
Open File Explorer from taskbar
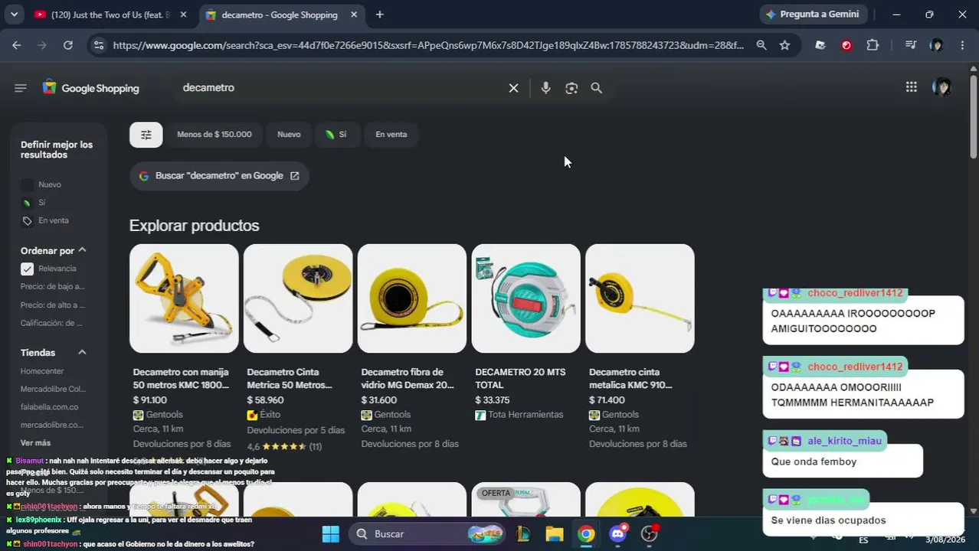pyautogui.click(x=555, y=533)
